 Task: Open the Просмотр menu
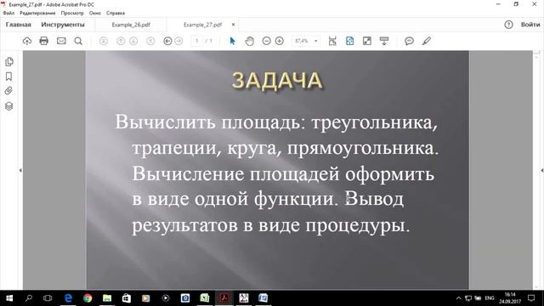72,14
